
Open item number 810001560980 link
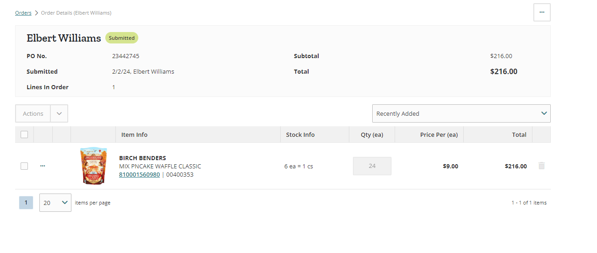[140, 174]
